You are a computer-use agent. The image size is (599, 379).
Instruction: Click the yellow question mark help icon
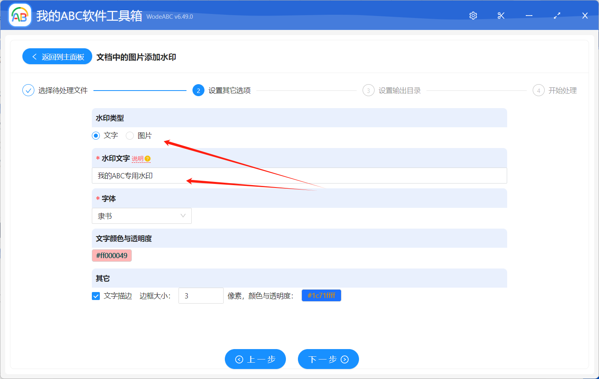(x=148, y=158)
